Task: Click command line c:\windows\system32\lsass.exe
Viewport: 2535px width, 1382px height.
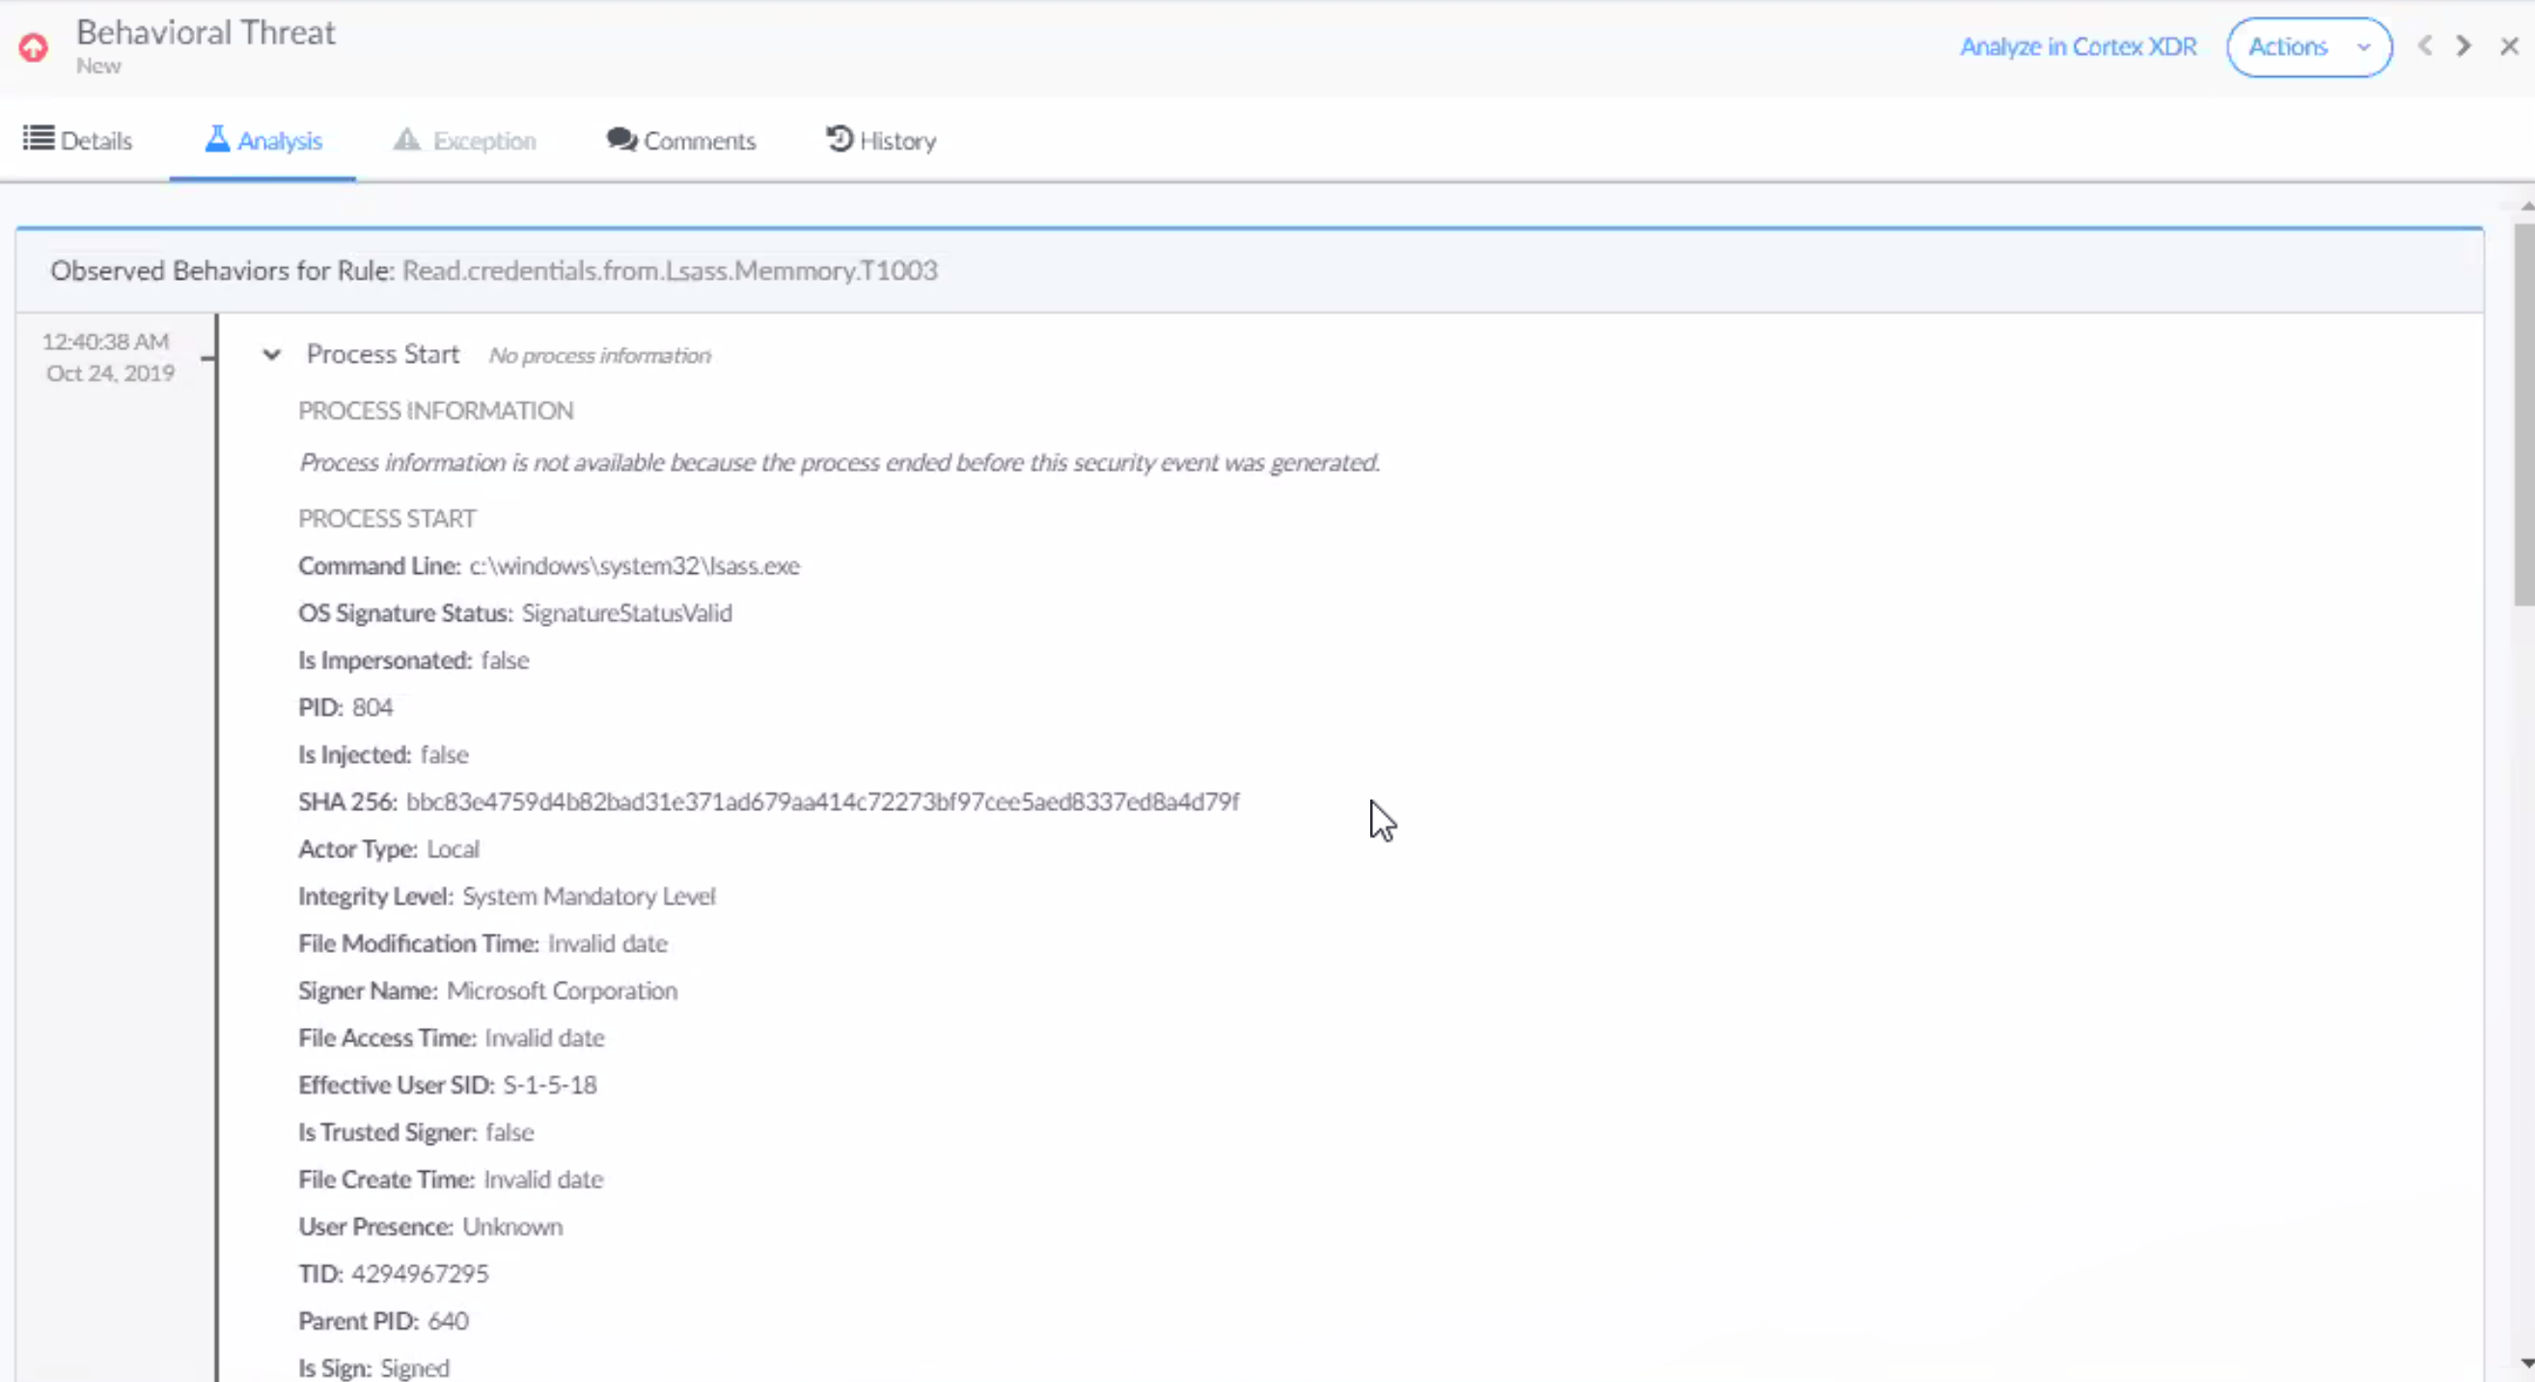Action: click(635, 565)
